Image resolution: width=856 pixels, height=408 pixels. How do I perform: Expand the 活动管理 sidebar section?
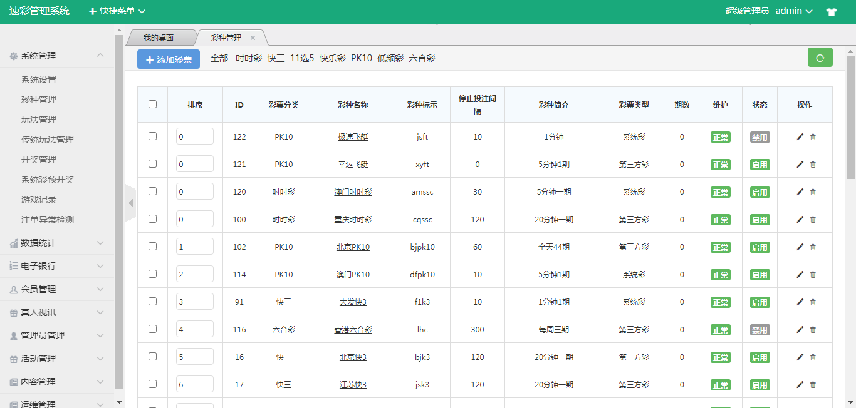pyautogui.click(x=57, y=359)
